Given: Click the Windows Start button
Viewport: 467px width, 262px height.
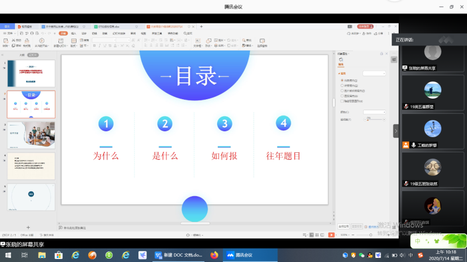Looking at the screenshot, I should 7,255.
